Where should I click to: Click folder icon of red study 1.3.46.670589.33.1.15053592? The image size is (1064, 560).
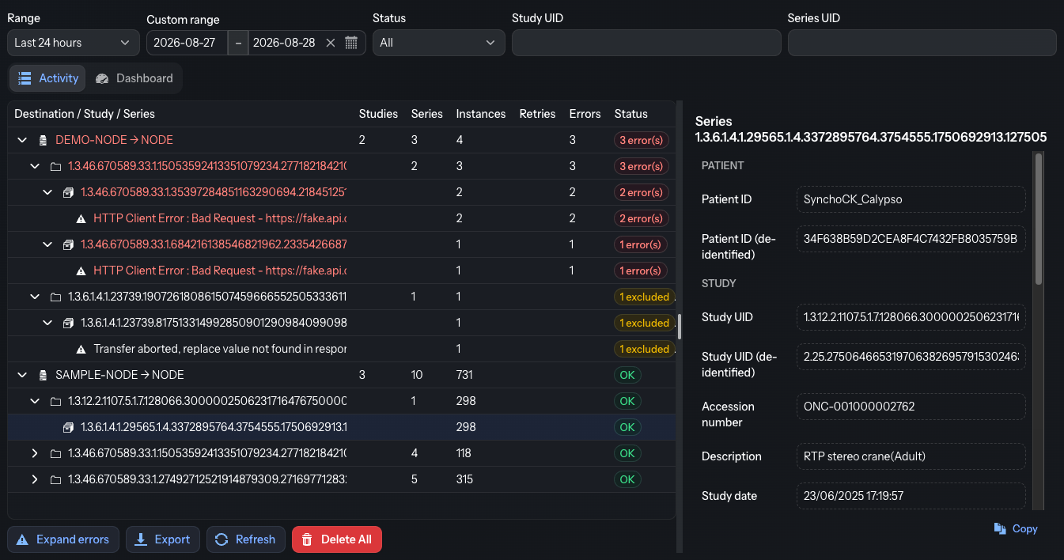pyautogui.click(x=55, y=166)
